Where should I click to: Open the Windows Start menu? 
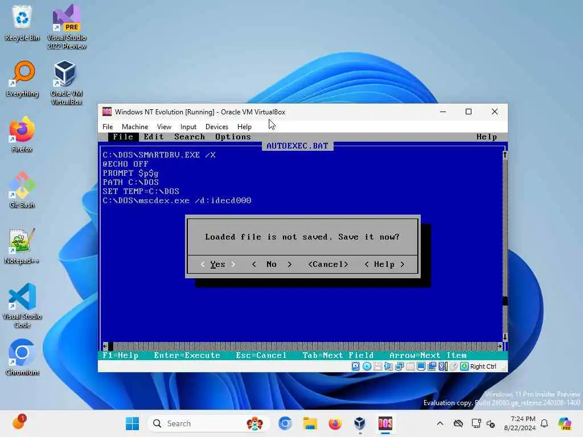[132, 423]
